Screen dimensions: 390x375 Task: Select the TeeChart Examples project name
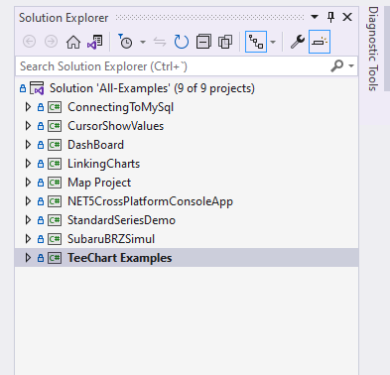pyautogui.click(x=119, y=258)
